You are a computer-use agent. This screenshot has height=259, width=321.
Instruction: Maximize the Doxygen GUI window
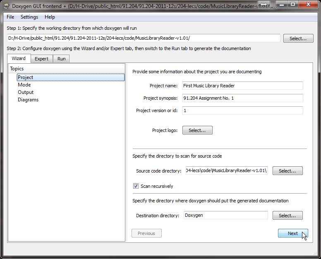293,4
